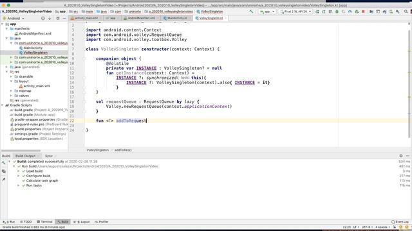The image size is (412, 231).
Task: Switch to the app editor tab
Action: (x=112, y=18)
